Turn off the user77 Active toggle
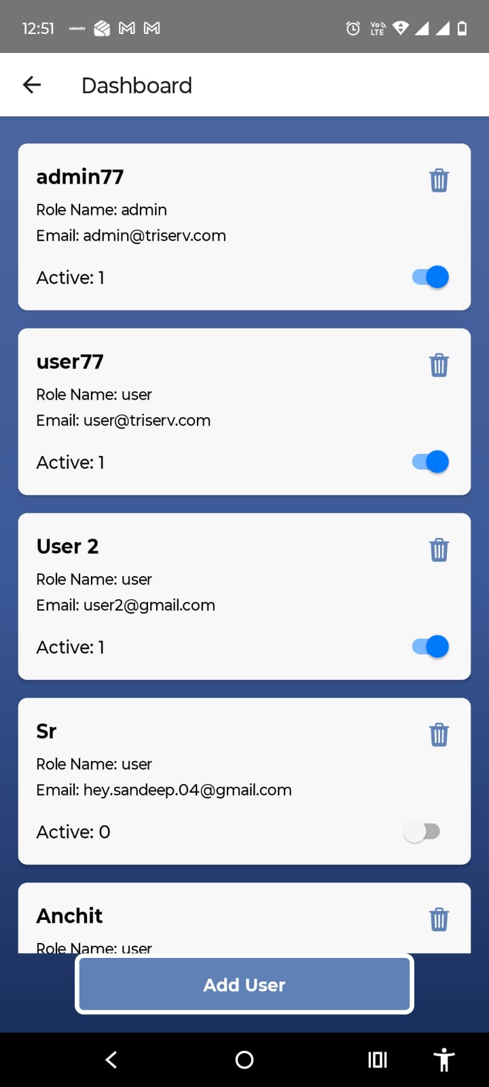This screenshot has width=489, height=1087. [431, 462]
